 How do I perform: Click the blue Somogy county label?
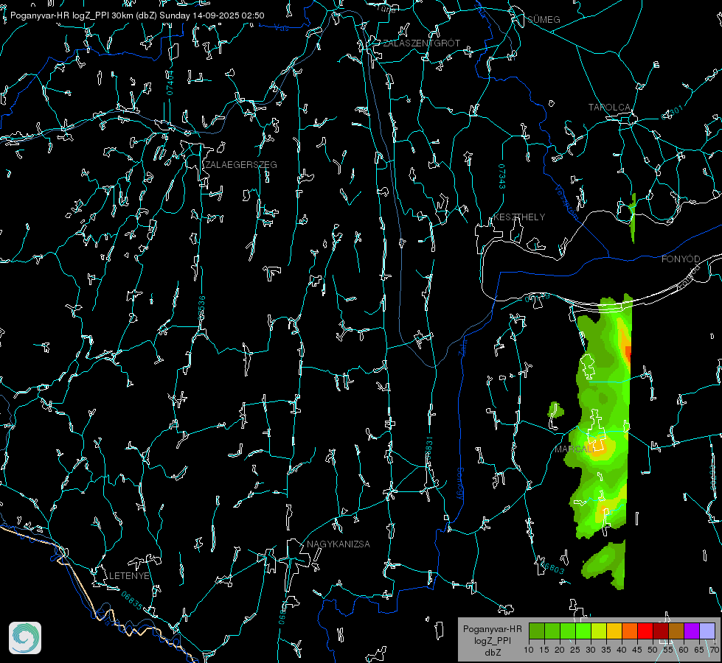click(x=460, y=484)
